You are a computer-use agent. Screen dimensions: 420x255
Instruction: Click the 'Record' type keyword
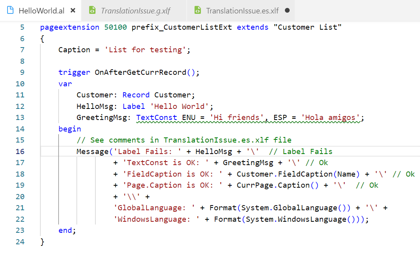point(136,95)
